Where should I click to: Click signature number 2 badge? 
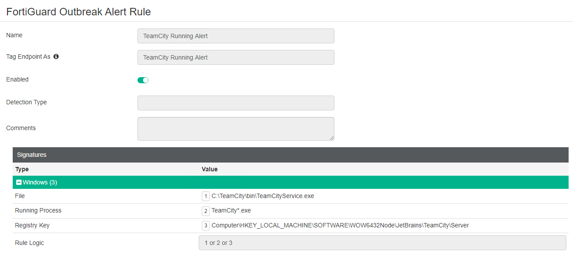[x=206, y=211]
